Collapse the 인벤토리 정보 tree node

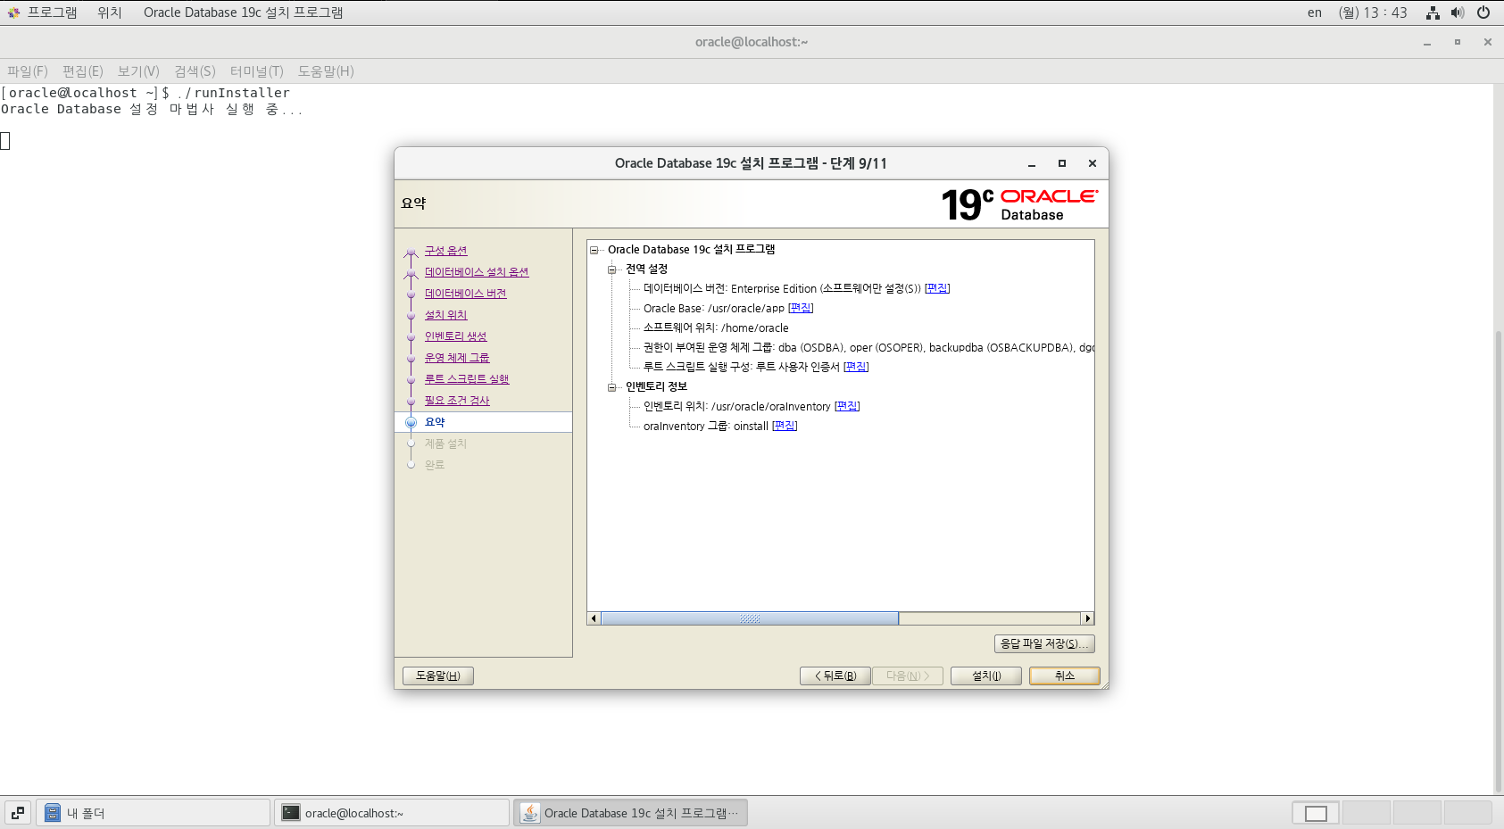(x=612, y=387)
